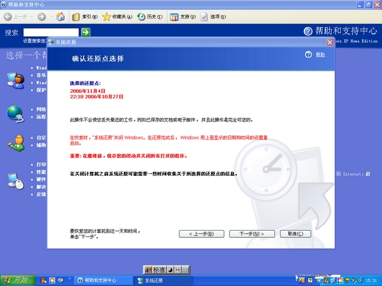Image resolution: width=382 pixels, height=286 pixels.
Task: Switch to 系统还原 taskbar button
Action: click(x=164, y=281)
